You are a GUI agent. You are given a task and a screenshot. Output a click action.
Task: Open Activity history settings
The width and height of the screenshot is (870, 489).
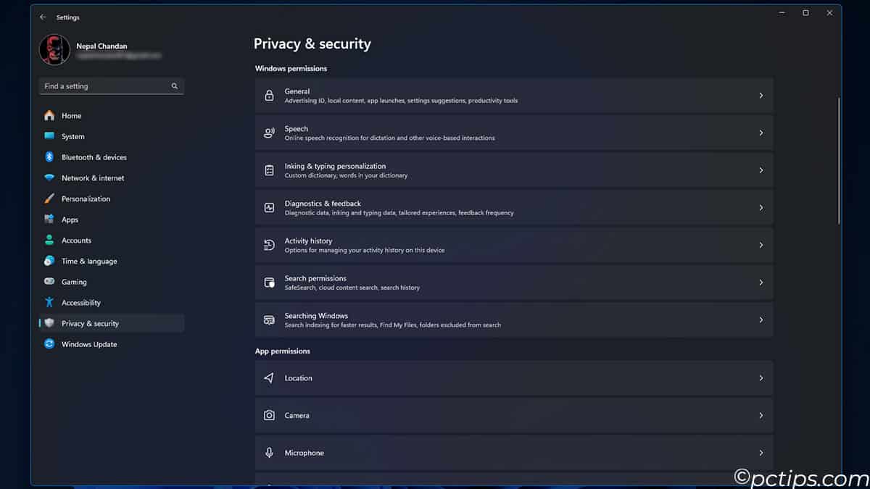click(x=513, y=246)
